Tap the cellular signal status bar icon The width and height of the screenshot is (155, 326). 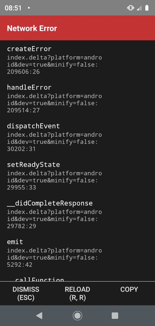[x=139, y=8]
